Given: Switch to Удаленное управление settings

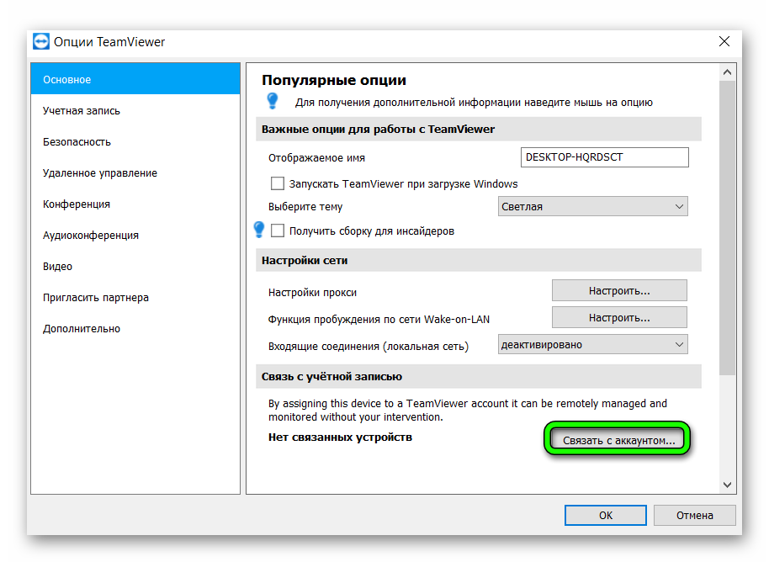Looking at the screenshot, I should click(135, 172).
